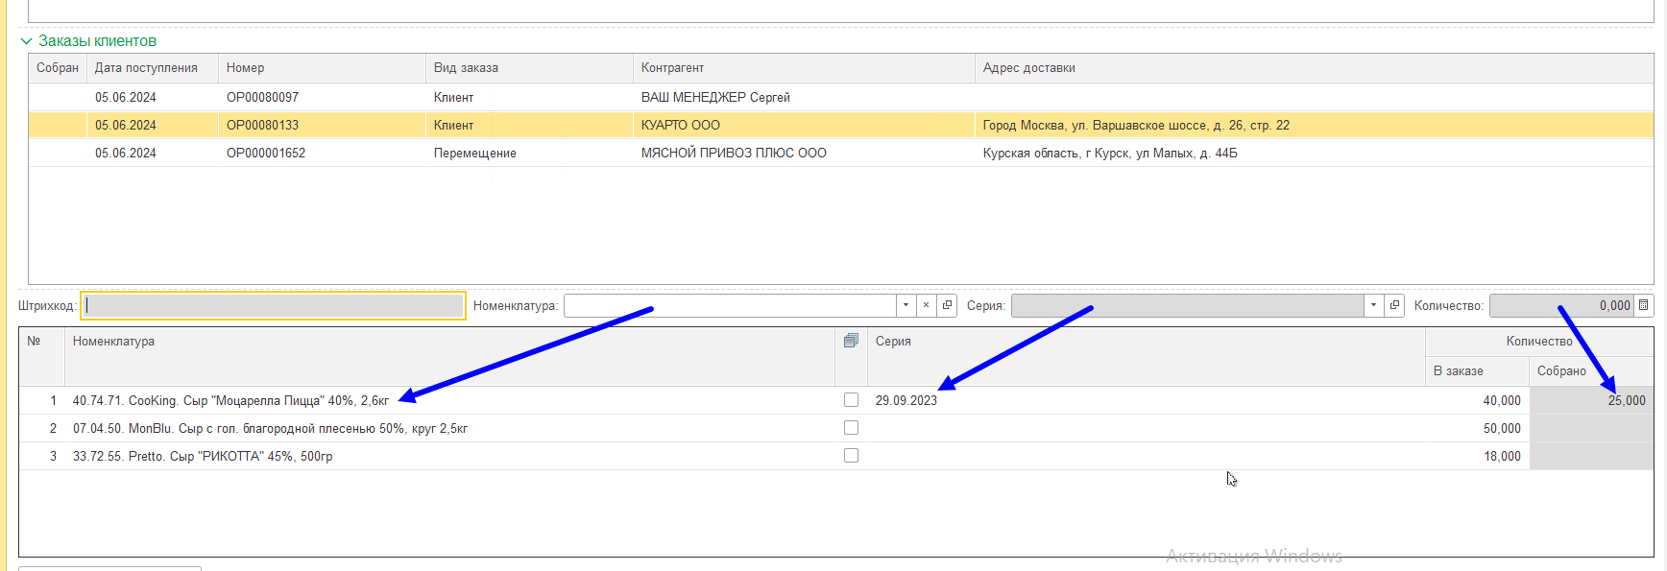This screenshot has height=571, width=1667.
Task: Click the Номенклатура input field
Action: click(730, 305)
